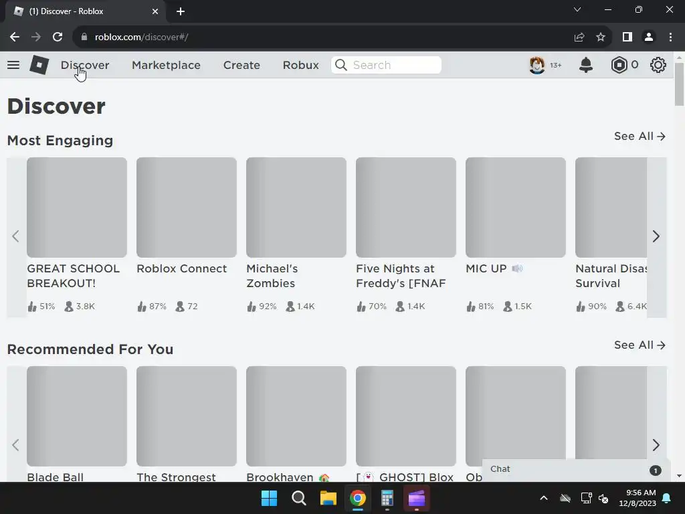
Task: Open the hamburger navigation menu
Action: 13,65
